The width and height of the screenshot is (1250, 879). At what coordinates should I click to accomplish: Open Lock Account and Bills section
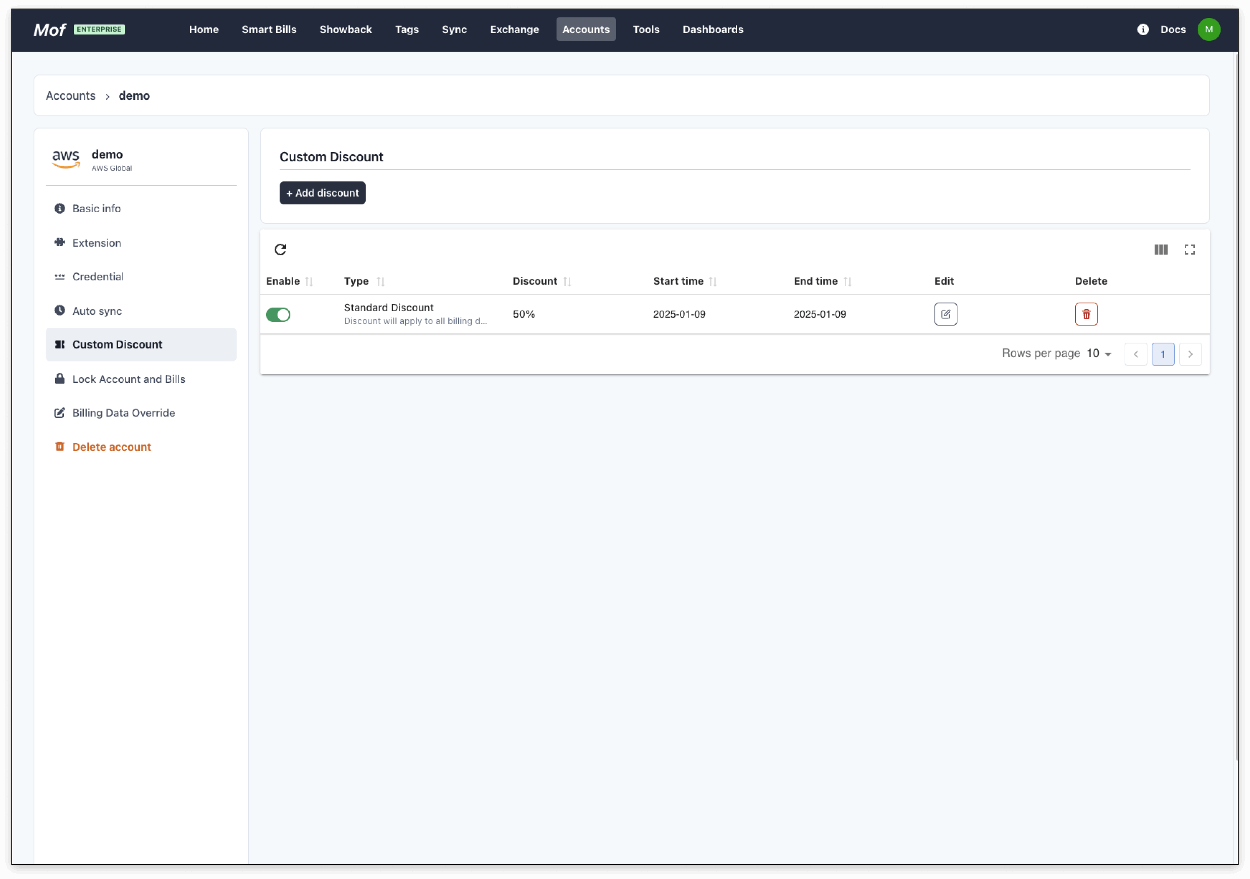point(141,379)
